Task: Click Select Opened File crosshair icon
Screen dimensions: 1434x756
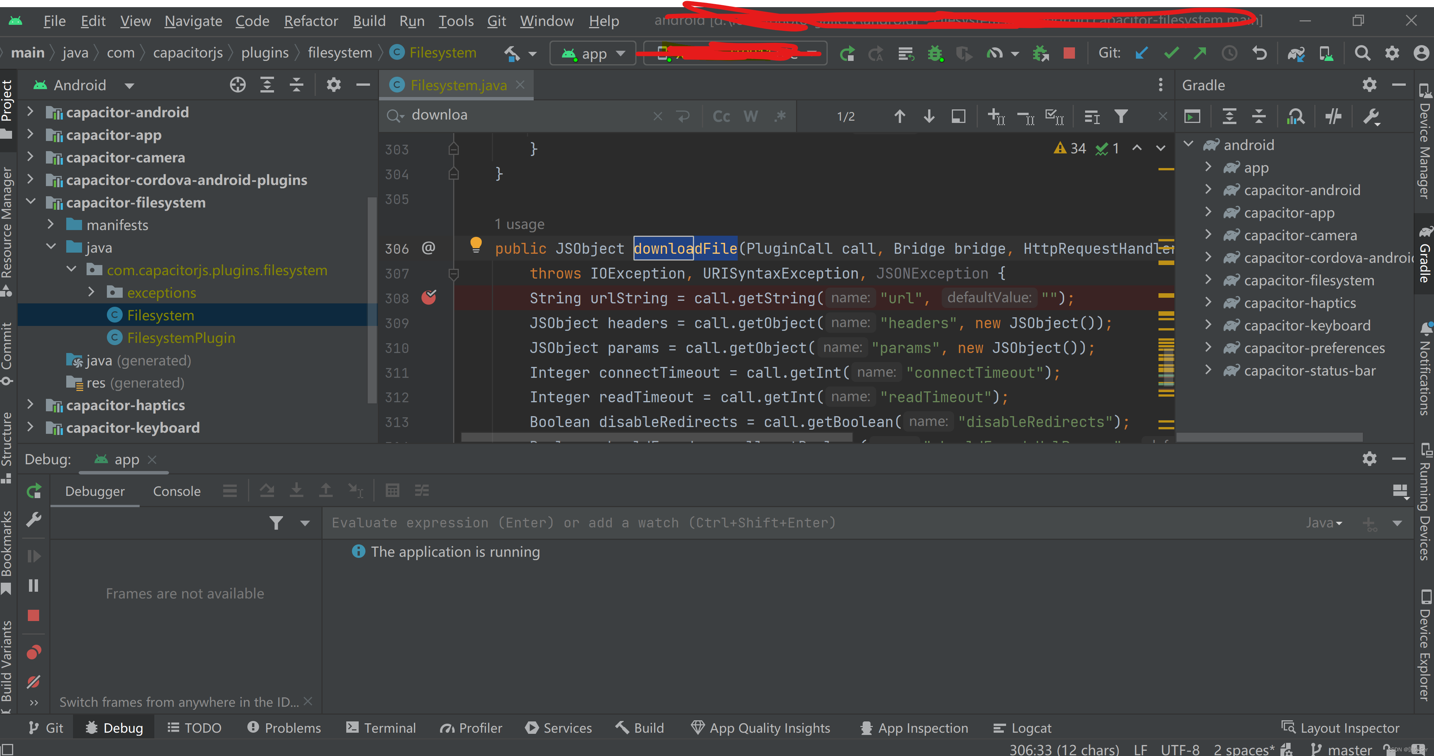Action: pos(238,85)
